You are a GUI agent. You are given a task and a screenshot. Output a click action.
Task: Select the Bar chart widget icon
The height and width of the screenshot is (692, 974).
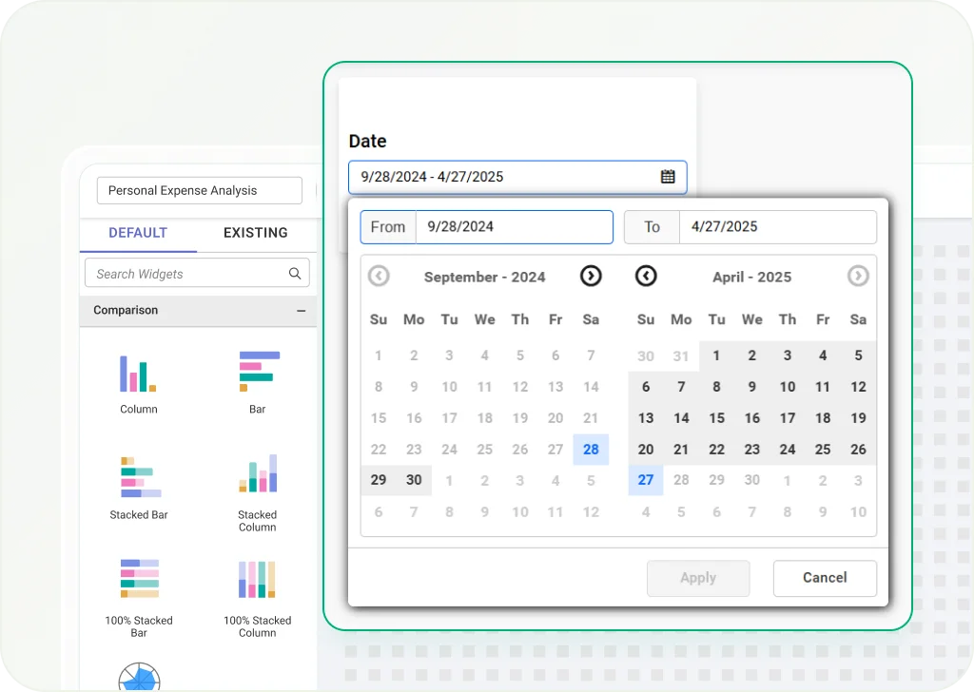259,372
